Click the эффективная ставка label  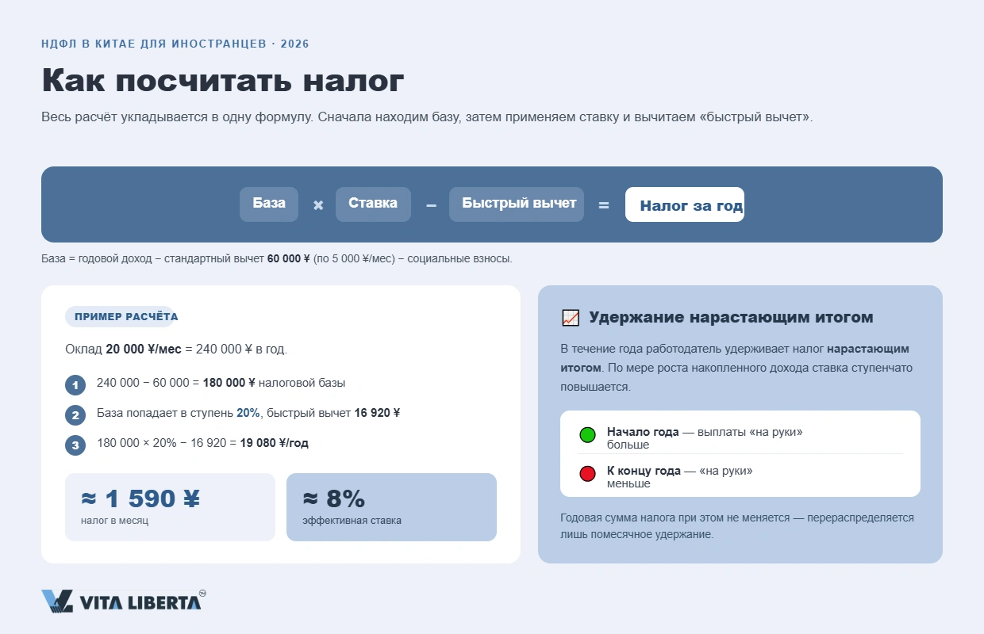click(x=352, y=521)
